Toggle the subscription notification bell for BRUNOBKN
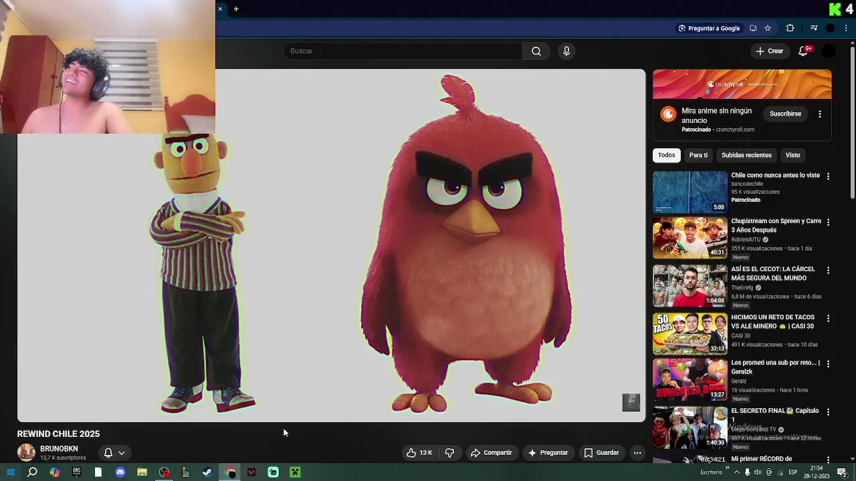 [x=108, y=452]
